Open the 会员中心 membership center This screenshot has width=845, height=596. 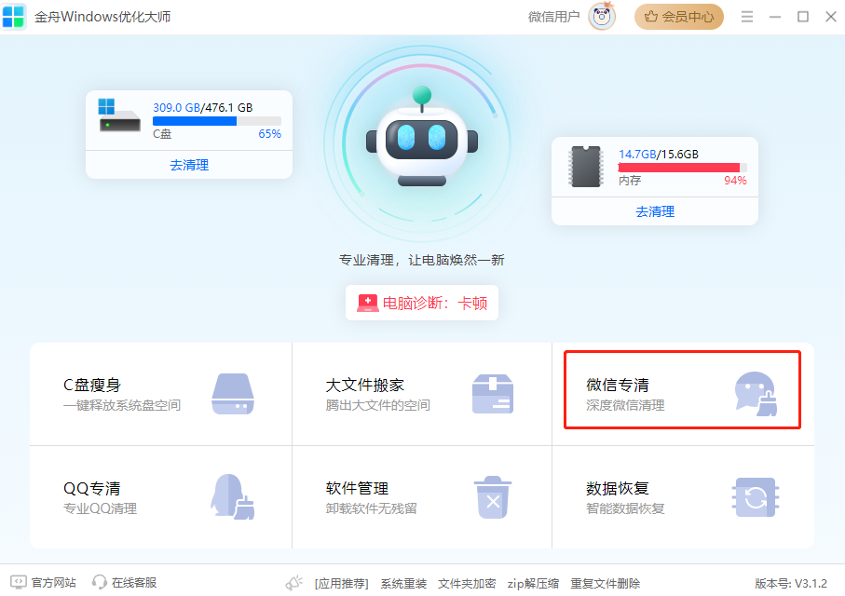pos(679,17)
